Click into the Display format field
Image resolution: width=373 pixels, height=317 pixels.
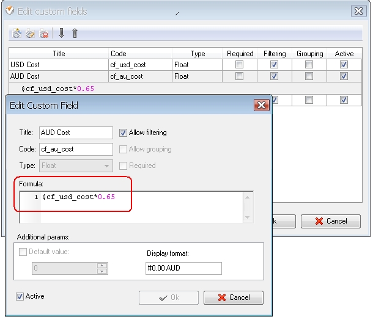183,268
